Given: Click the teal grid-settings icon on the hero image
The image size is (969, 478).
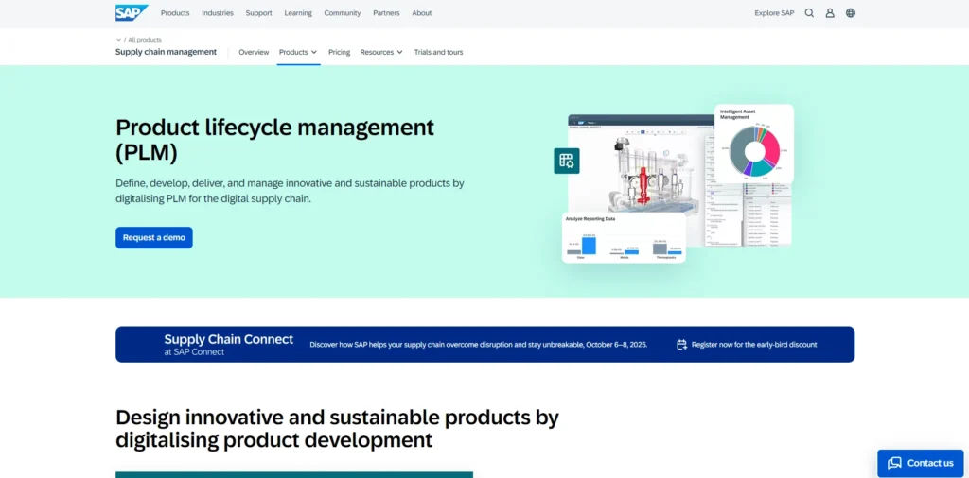Looking at the screenshot, I should coord(567,161).
